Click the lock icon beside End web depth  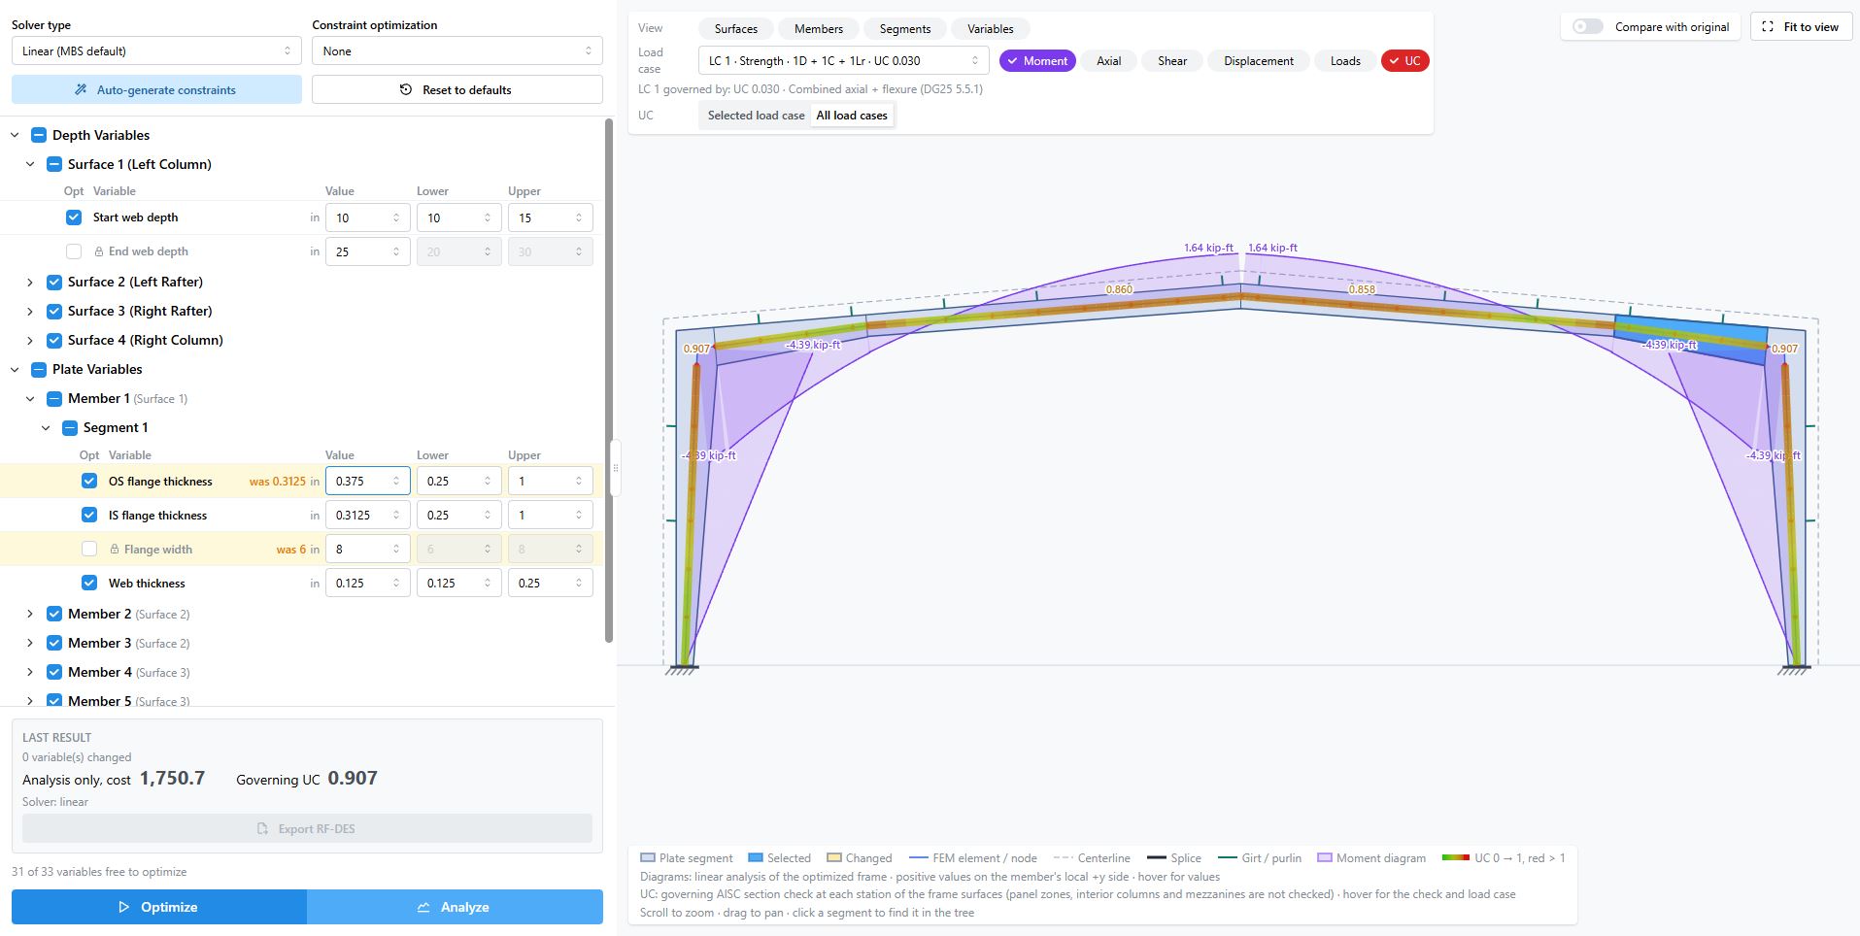99,251
